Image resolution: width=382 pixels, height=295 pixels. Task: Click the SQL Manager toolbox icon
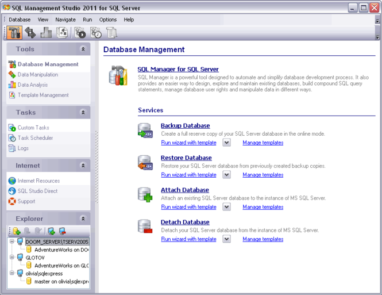coord(118,75)
